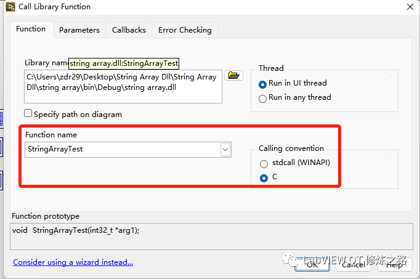The width and height of the screenshot is (420, 279).
Task: Select the Error Checking tab
Action: tap(185, 30)
